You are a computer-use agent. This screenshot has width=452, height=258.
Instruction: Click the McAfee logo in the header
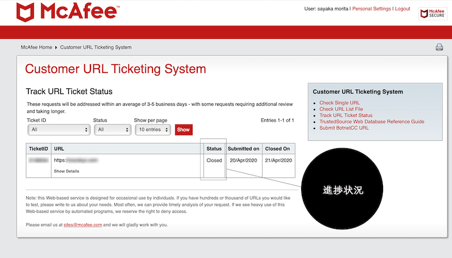pos(68,12)
